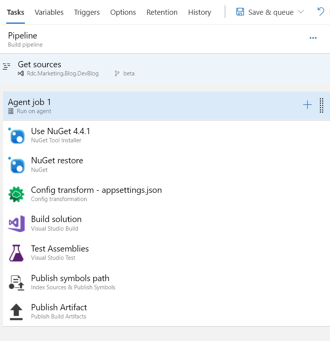Click the purple Test Assemblies flask icon
The width and height of the screenshot is (330, 341).
point(16,253)
